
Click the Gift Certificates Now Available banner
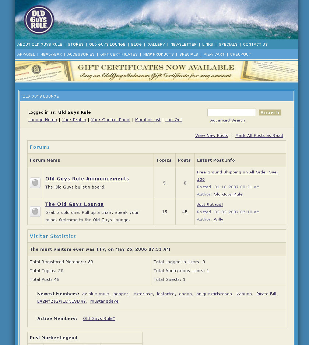[x=157, y=71]
